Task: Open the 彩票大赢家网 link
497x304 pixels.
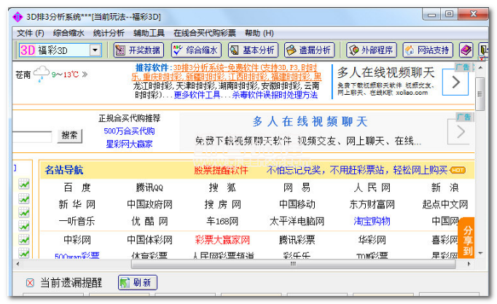Action: (x=222, y=240)
